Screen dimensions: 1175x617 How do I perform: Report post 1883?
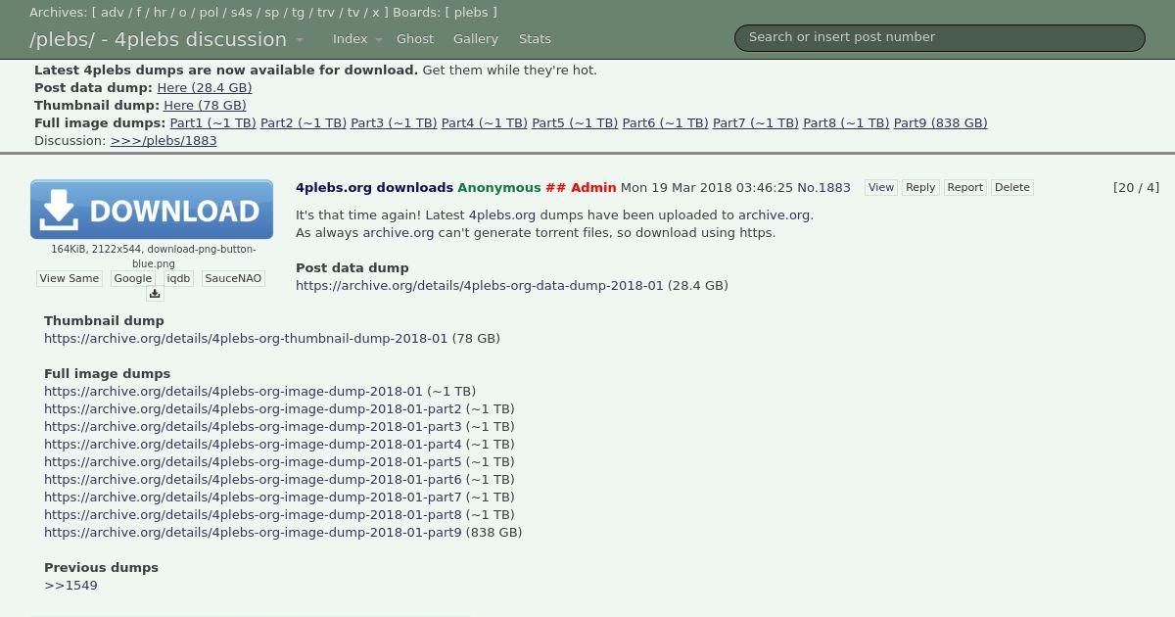coord(965,188)
